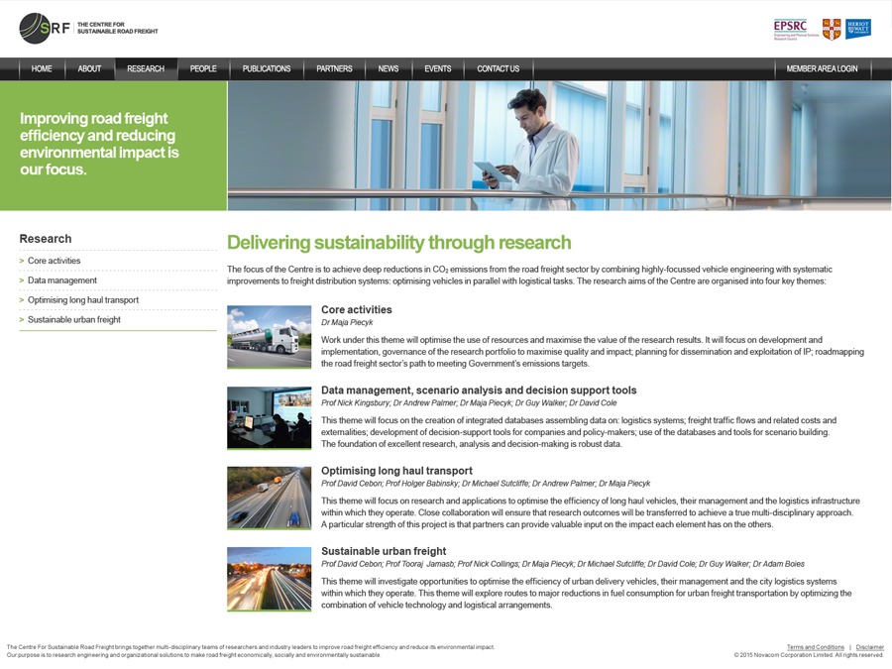Open the PEOPLE menu item
The height and width of the screenshot is (669, 892).
click(203, 68)
